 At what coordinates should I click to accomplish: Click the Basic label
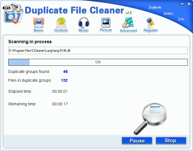[x=39, y=30]
